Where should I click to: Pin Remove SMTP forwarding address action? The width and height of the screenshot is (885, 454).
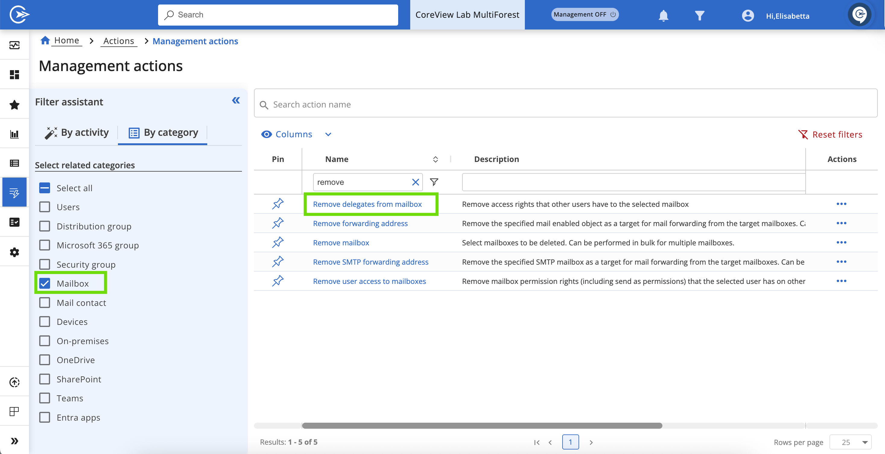coord(278,262)
